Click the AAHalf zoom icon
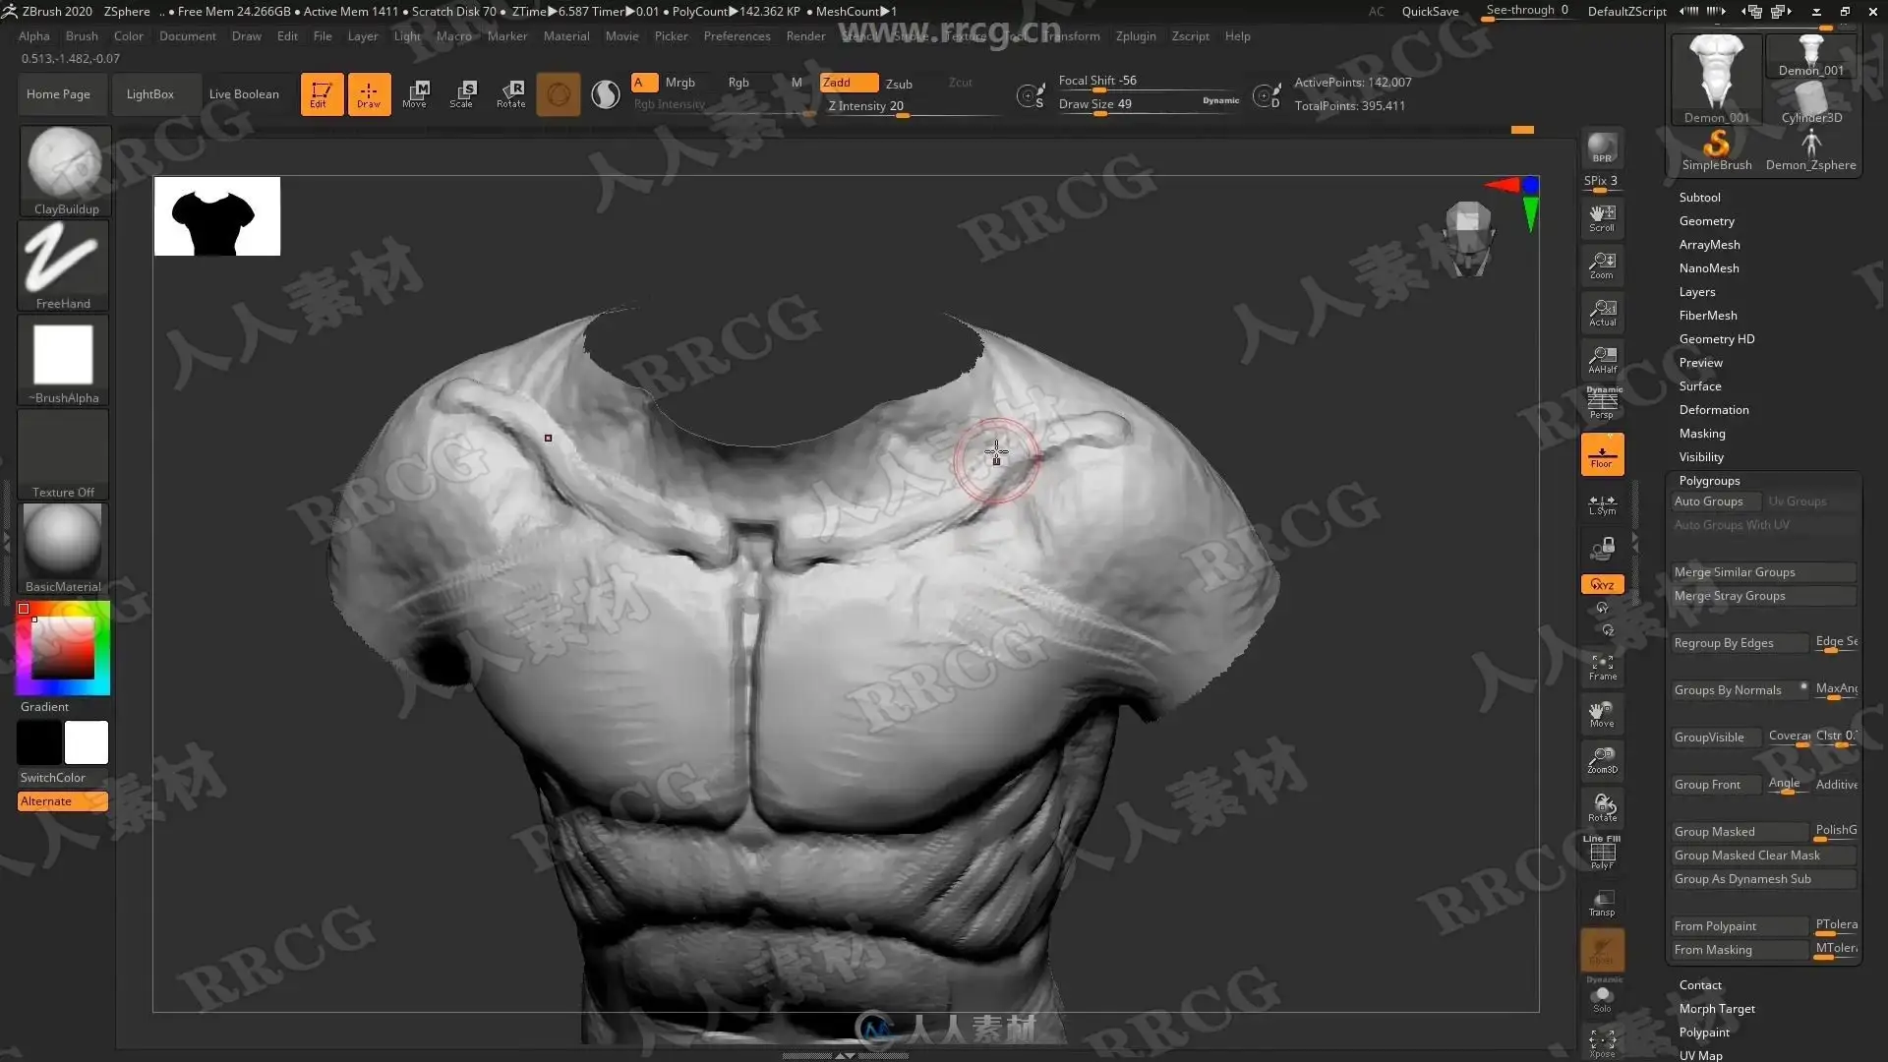Image resolution: width=1888 pixels, height=1062 pixels. (1602, 360)
